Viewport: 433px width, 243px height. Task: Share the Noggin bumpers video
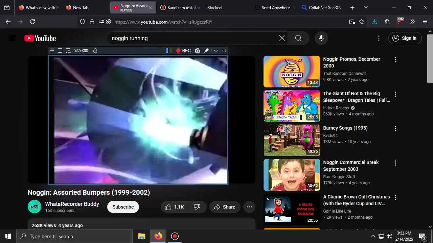pos(225,207)
